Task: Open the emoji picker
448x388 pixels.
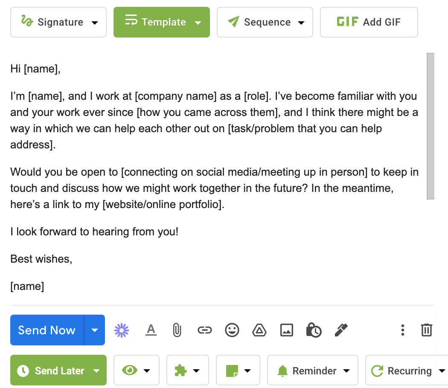Action: click(232, 330)
